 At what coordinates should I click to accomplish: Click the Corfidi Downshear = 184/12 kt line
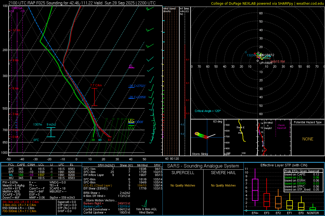click(107, 209)
